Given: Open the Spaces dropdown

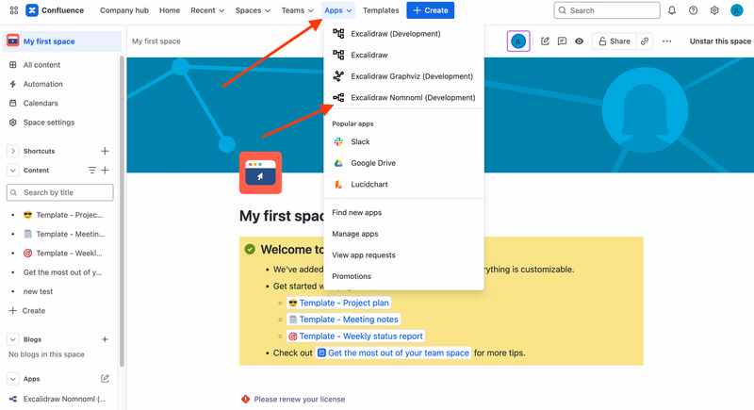Looking at the screenshot, I should point(253,10).
